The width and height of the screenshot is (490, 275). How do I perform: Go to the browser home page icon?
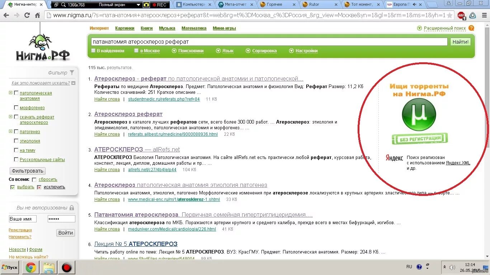pyautogui.click(x=37, y=15)
